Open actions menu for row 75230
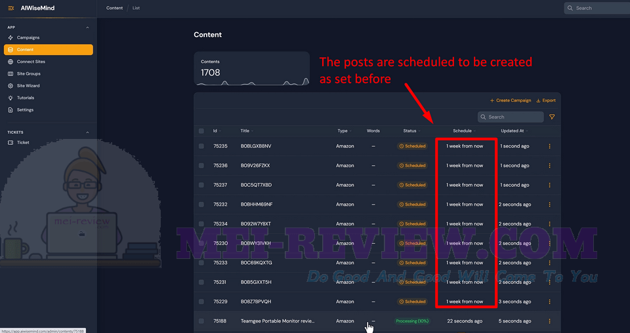The width and height of the screenshot is (630, 333). click(x=550, y=243)
